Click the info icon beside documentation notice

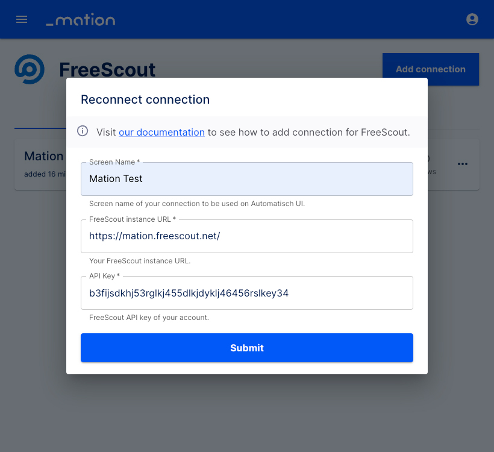(83, 131)
